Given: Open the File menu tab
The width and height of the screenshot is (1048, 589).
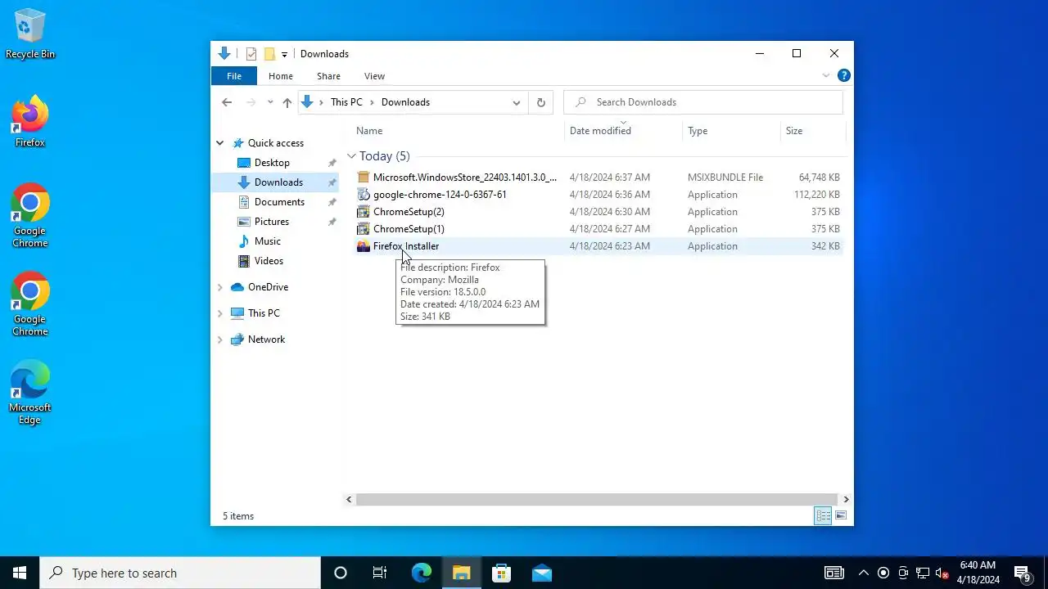Looking at the screenshot, I should tap(234, 76).
